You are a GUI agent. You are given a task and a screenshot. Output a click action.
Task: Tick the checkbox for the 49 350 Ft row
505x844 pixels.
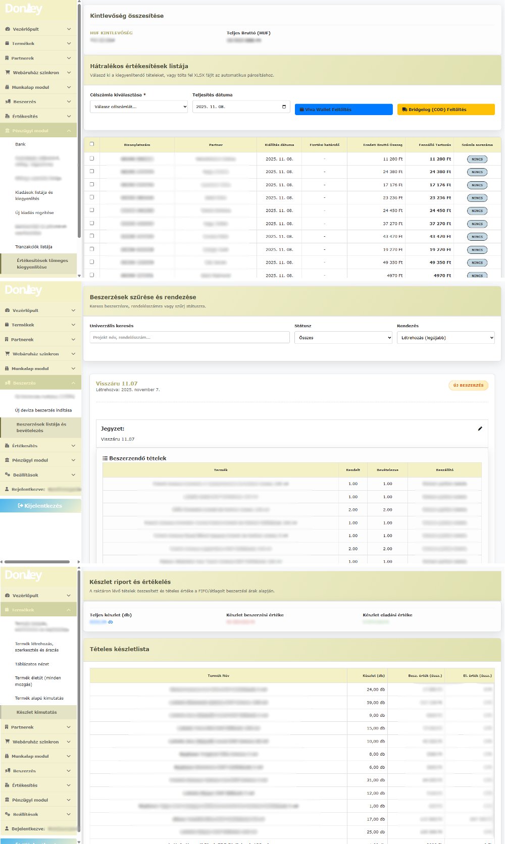(x=91, y=262)
